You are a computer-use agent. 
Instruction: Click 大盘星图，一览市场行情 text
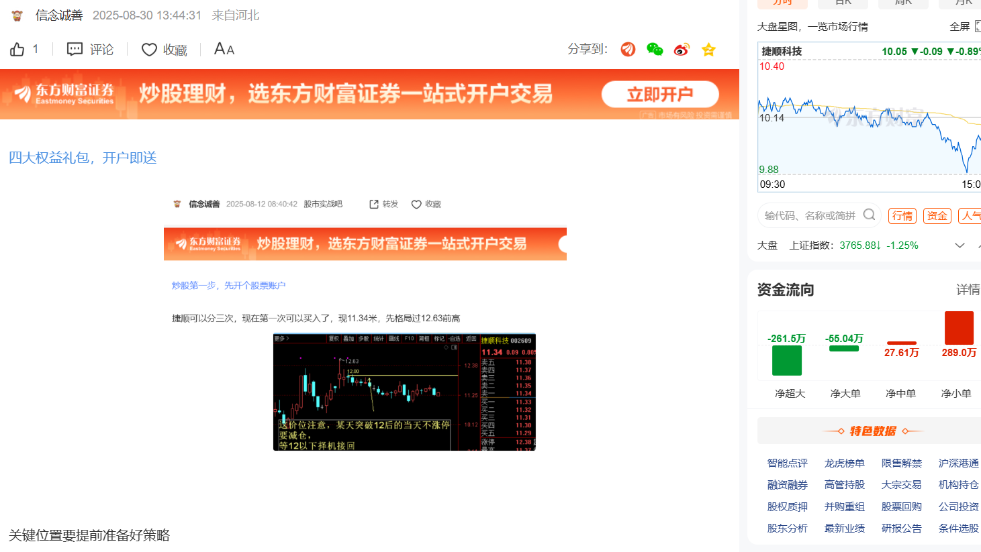pyautogui.click(x=812, y=27)
